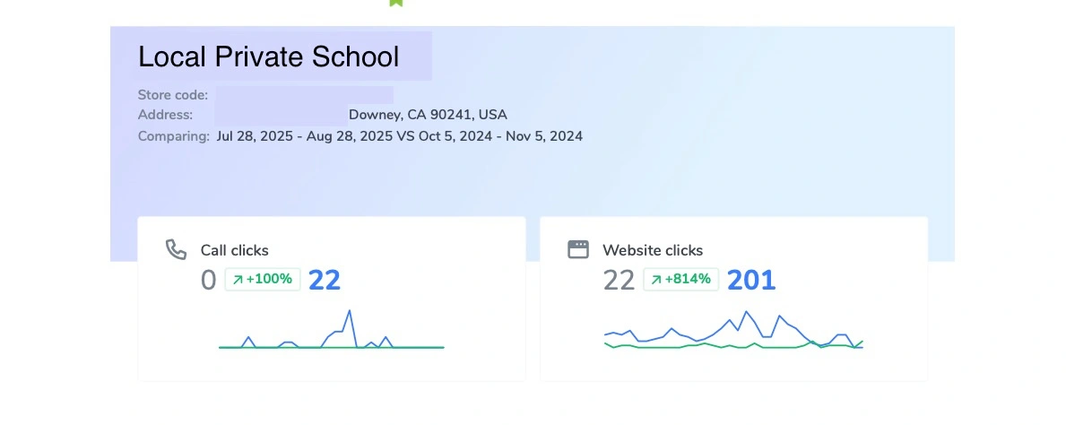Click the phone icon beside Call clicks
The image size is (1066, 425).
pos(176,249)
